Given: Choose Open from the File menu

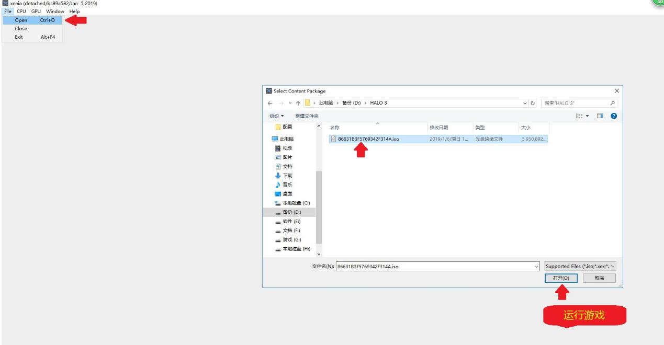Looking at the screenshot, I should coord(21,20).
